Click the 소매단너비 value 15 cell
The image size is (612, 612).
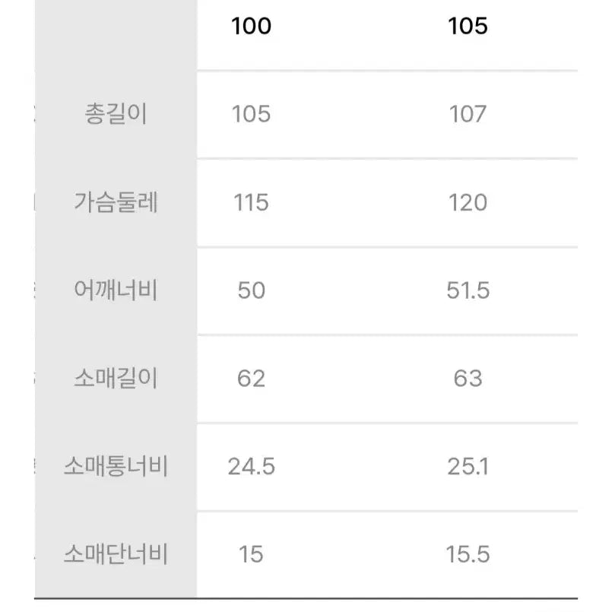pos(251,554)
